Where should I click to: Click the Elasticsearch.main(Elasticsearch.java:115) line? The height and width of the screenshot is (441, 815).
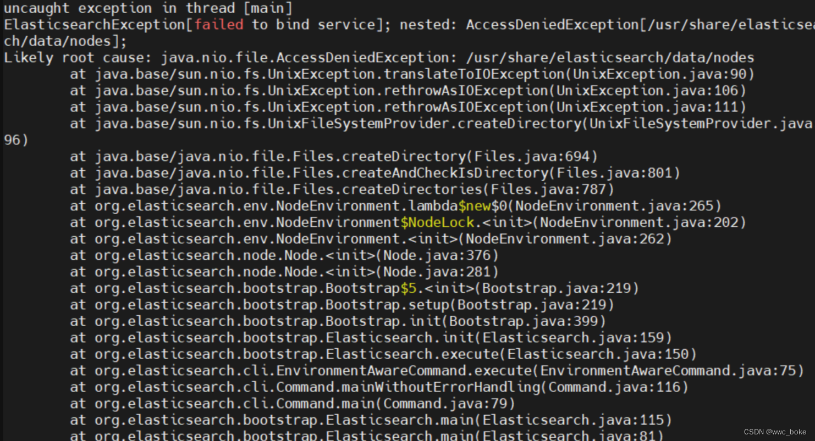tap(371, 420)
